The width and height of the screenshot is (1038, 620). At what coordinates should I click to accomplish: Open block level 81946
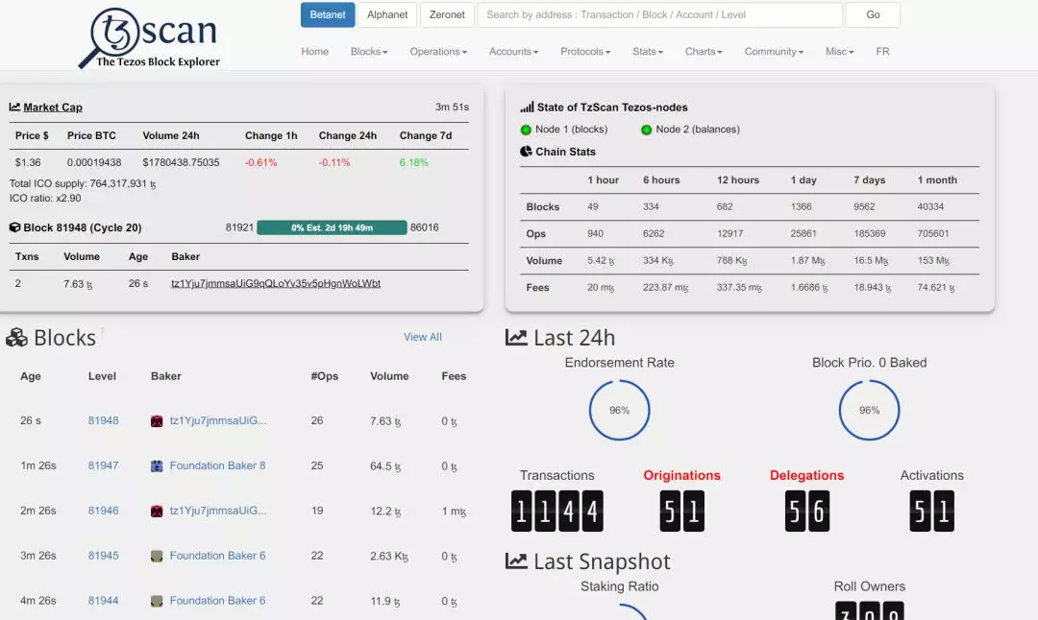pyautogui.click(x=103, y=511)
